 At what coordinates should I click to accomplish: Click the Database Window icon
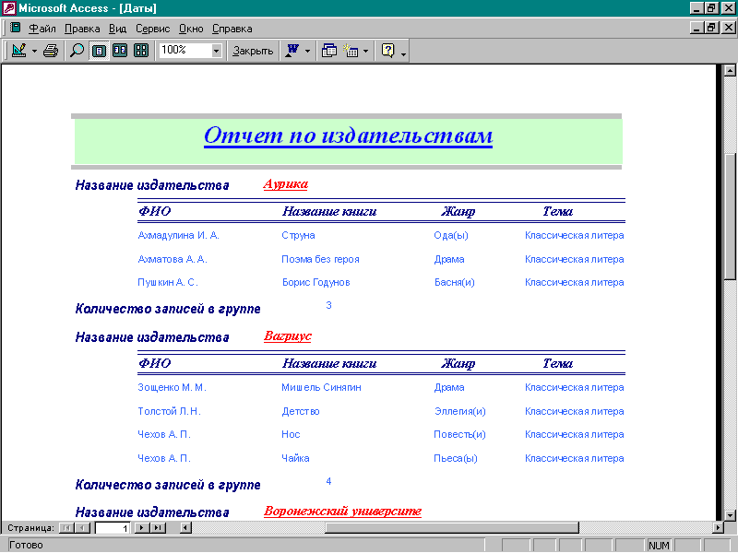[329, 51]
